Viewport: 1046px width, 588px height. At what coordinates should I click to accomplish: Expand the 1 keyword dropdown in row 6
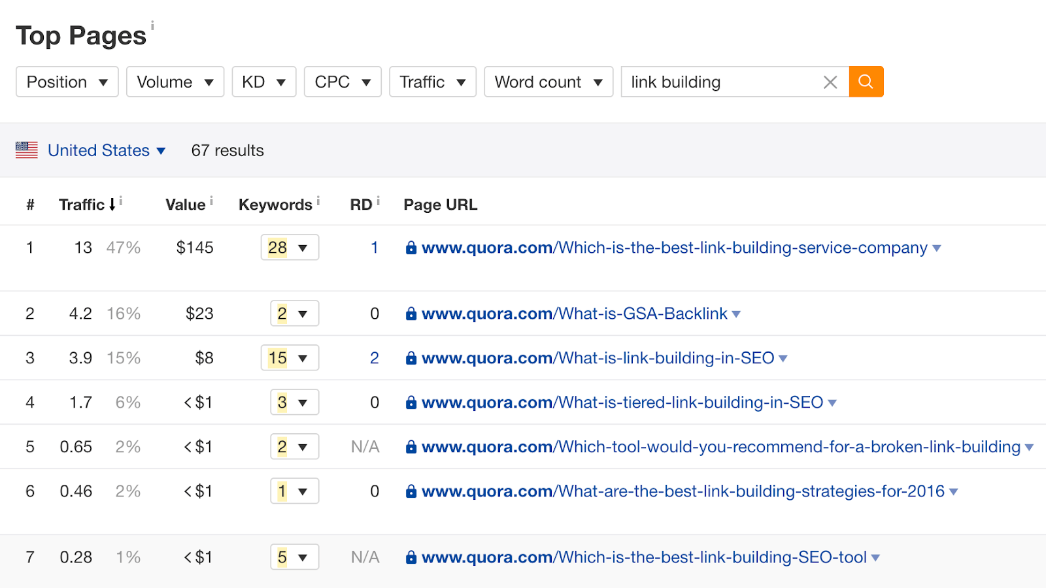(294, 491)
